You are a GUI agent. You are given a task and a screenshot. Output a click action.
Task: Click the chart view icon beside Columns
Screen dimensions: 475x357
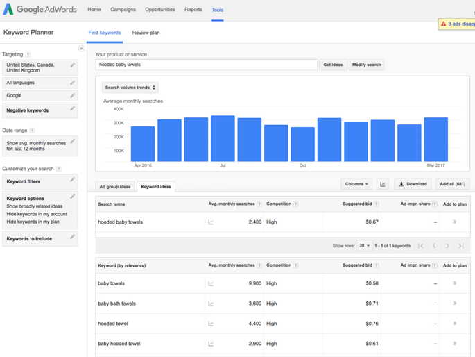tap(383, 184)
